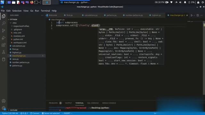Image resolution: width=205 pixels, height=115 pixels.
Task: Show the DEBUG CONSOLE panel tab
Action: 109,103
